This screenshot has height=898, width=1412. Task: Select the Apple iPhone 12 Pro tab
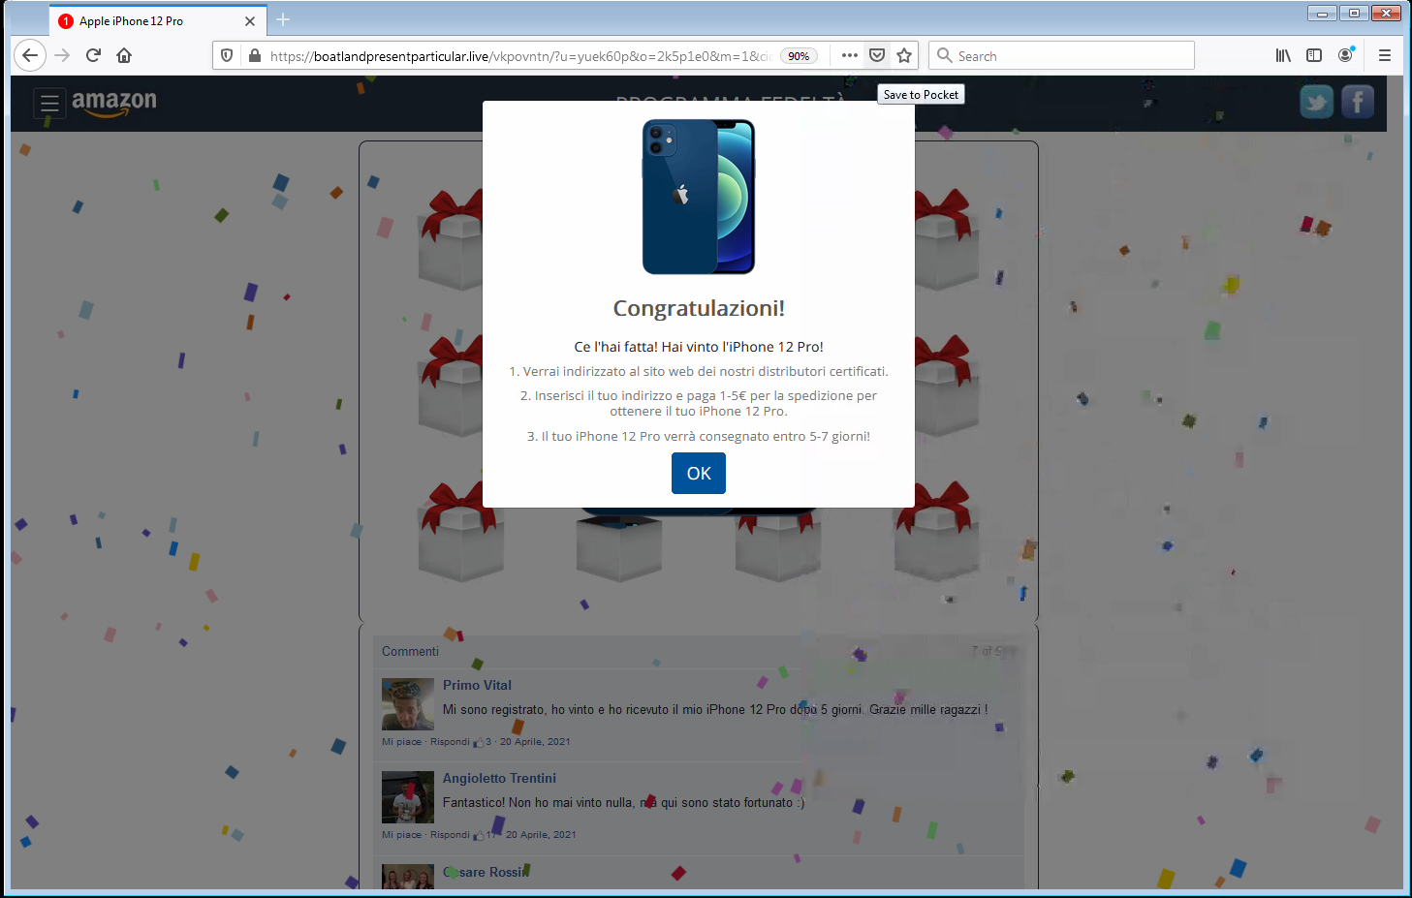click(158, 20)
